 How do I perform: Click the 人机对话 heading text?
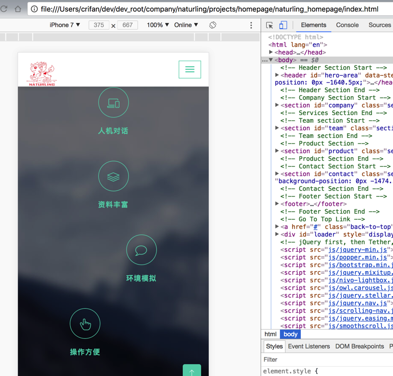coord(114,131)
